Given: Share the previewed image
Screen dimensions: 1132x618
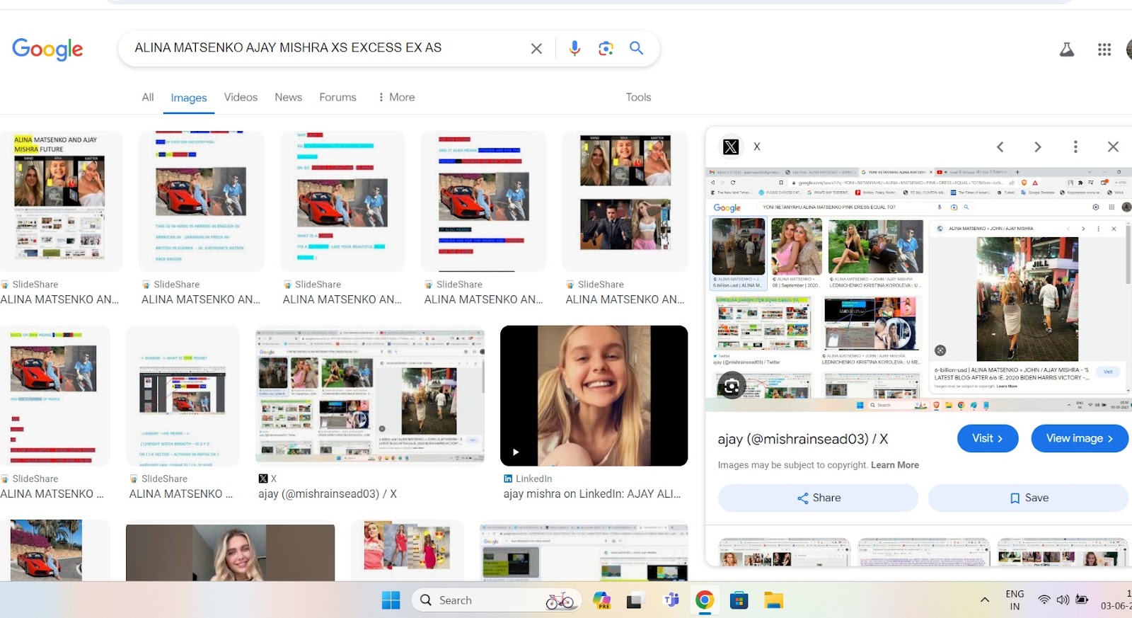Looking at the screenshot, I should click(x=818, y=498).
